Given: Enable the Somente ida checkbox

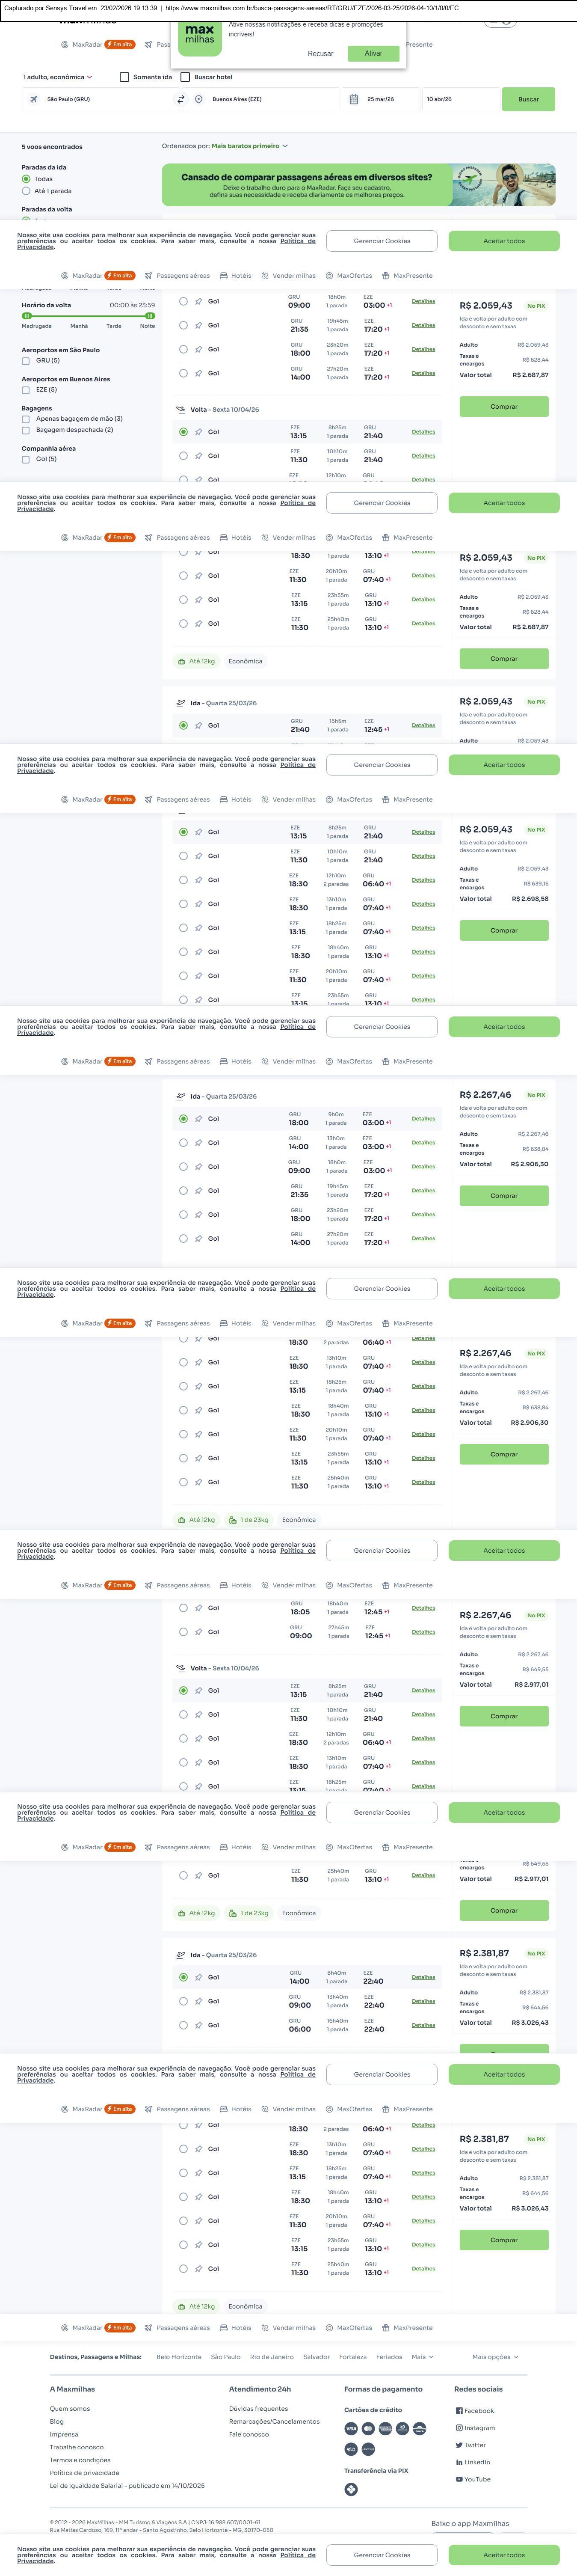Looking at the screenshot, I should [125, 77].
